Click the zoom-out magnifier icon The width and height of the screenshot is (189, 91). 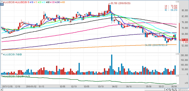(x=170, y=89)
